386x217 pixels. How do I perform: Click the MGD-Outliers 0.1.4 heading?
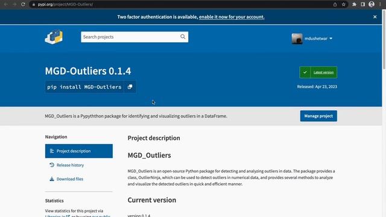pyautogui.click(x=88, y=71)
